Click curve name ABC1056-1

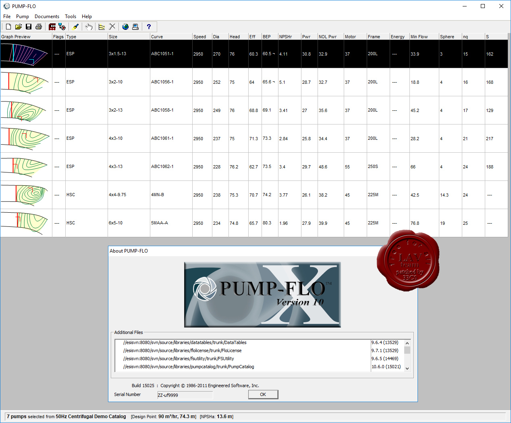coord(162,82)
